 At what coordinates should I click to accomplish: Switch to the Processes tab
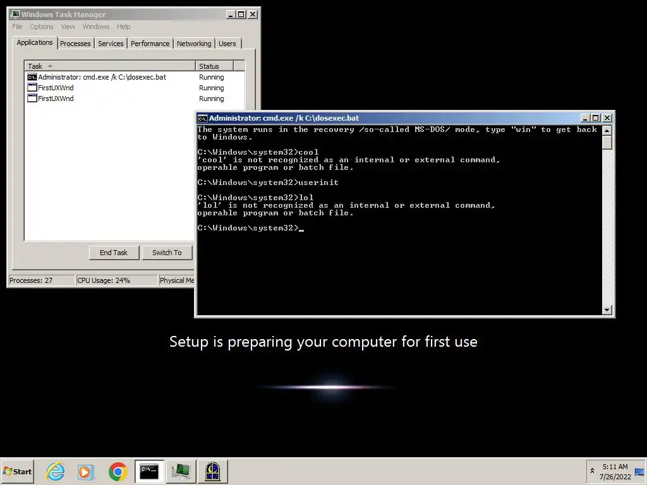coord(75,44)
